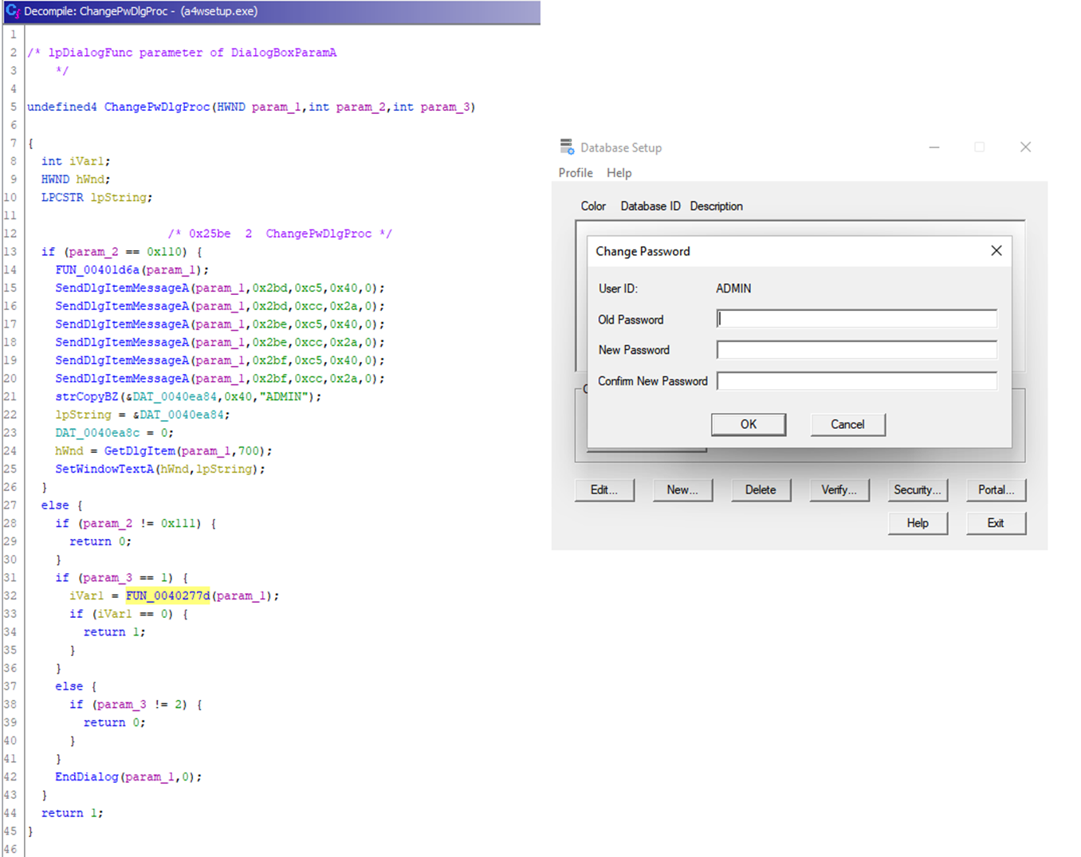1081x857 pixels.
Task: Cancel the Change Password dialog
Action: coord(847,424)
